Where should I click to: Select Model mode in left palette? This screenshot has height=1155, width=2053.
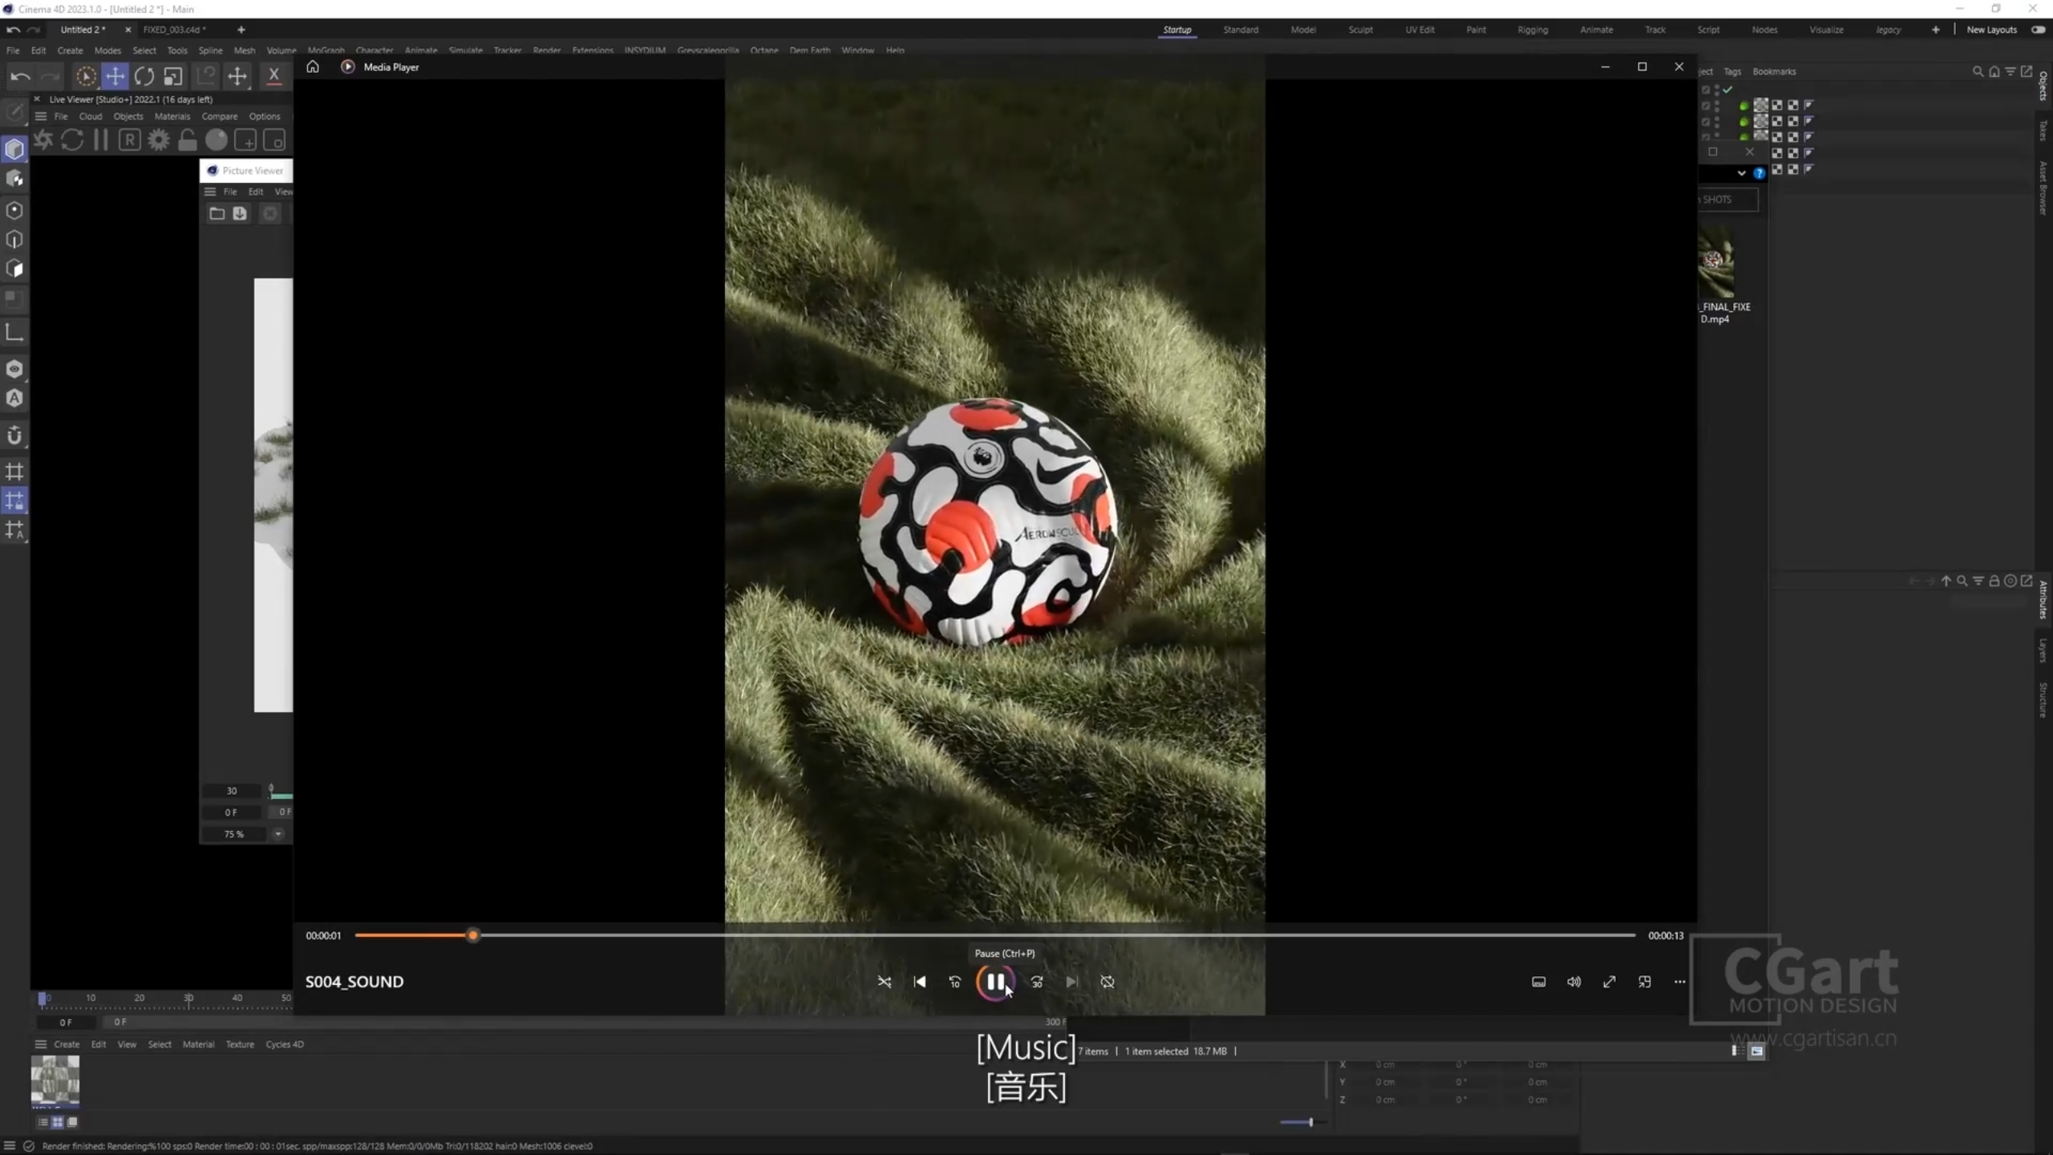[x=14, y=149]
